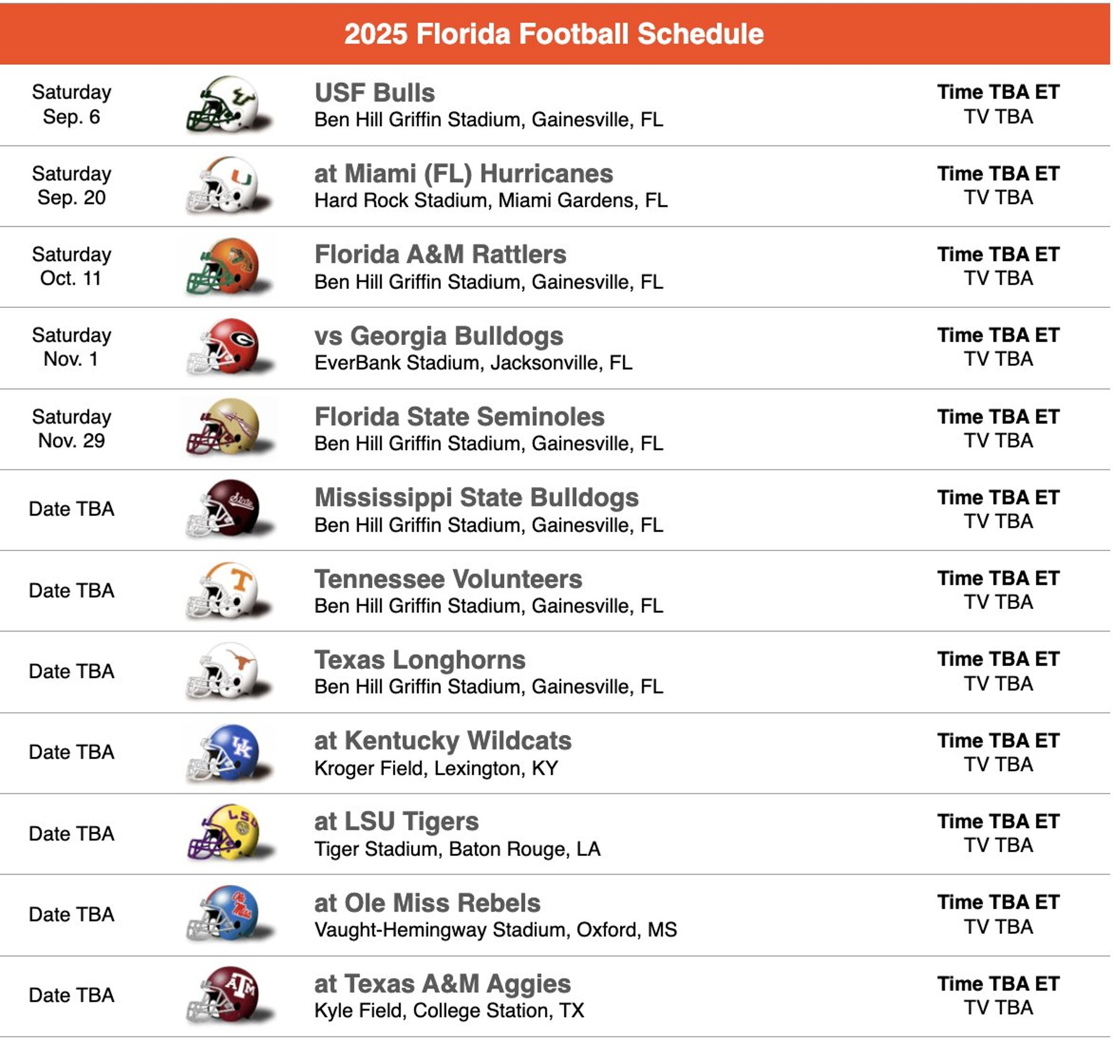Open the at Miami (FL) Hurricanes link

(463, 173)
